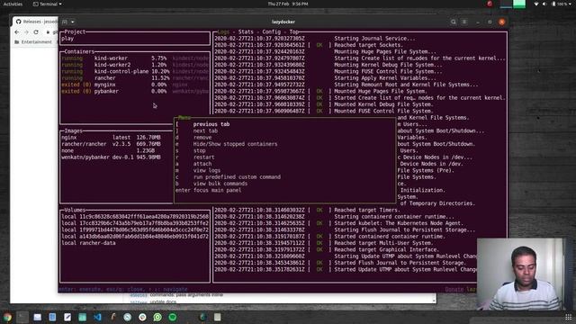The image size is (576, 324).
Task: Select 'stop' in the menu
Action: coord(285,150)
